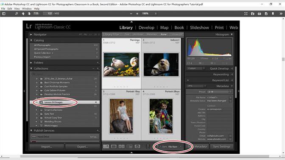Expand the Keywording panel

(x=232, y=74)
